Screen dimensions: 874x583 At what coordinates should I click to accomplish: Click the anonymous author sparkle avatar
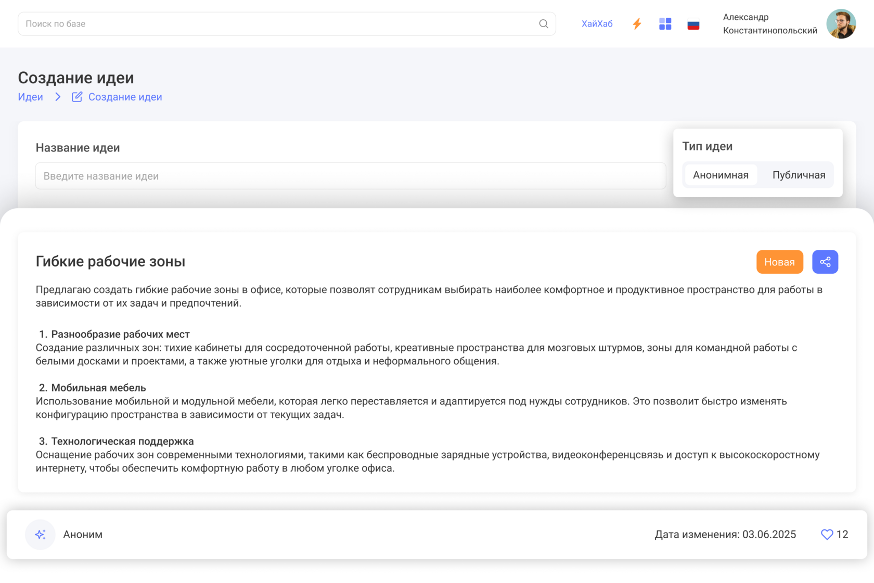click(40, 535)
